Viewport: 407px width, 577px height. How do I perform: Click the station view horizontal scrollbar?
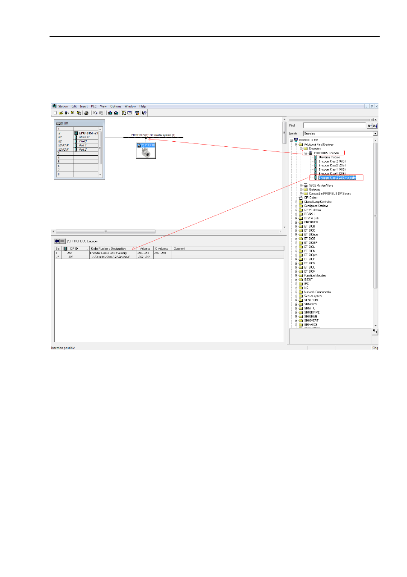pyautogui.click(x=167, y=232)
